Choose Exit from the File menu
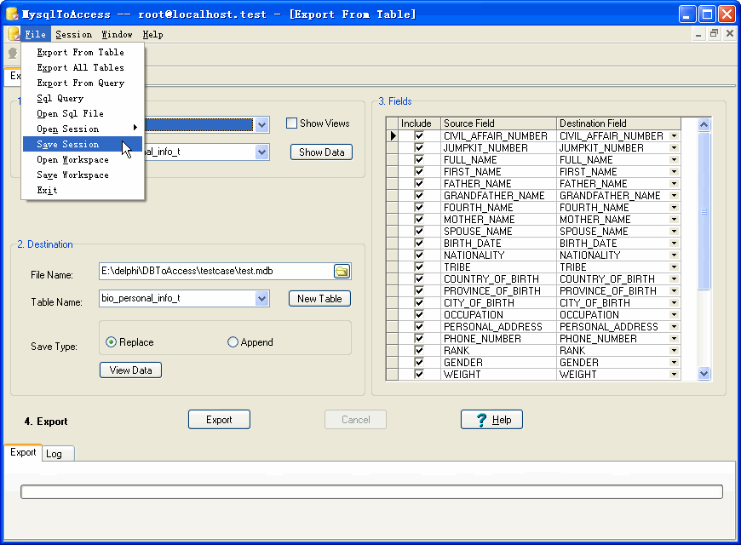The height and width of the screenshot is (545, 741). point(83,190)
